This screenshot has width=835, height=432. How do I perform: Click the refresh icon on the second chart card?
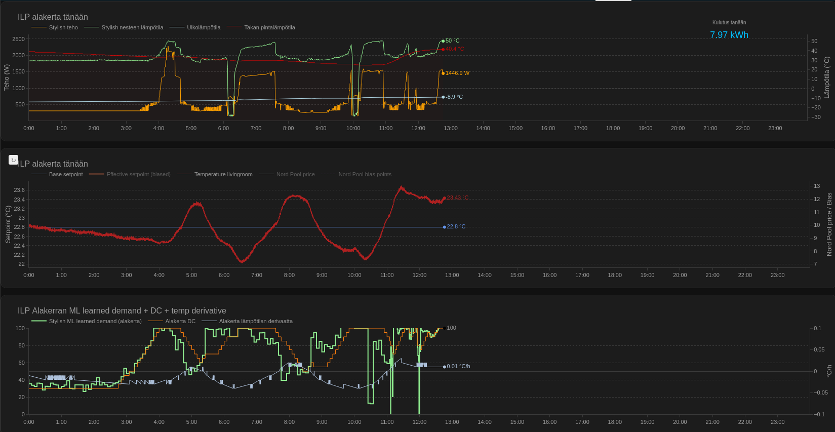(x=14, y=160)
